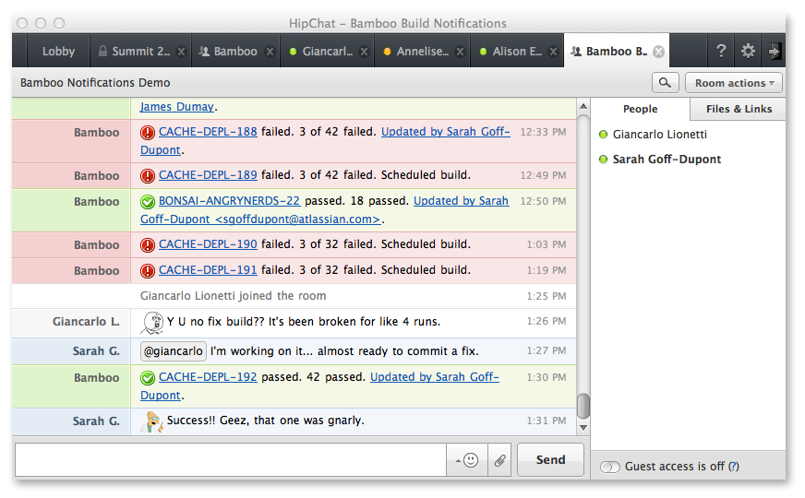Viewport: 805px width, 498px height.
Task: Click the chat scrollbar up arrow
Action: [583, 107]
